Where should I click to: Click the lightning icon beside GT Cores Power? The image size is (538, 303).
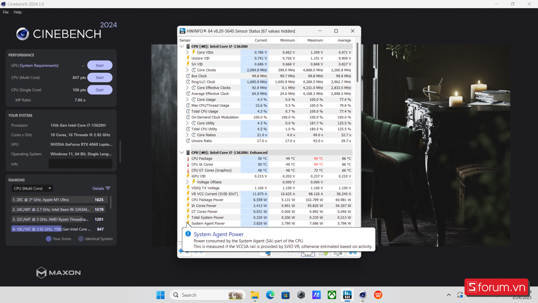point(188,211)
